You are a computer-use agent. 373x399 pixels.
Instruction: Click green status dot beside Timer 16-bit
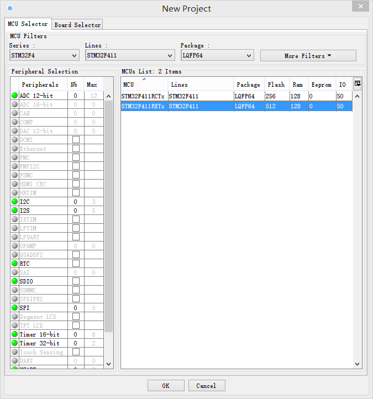(14, 334)
